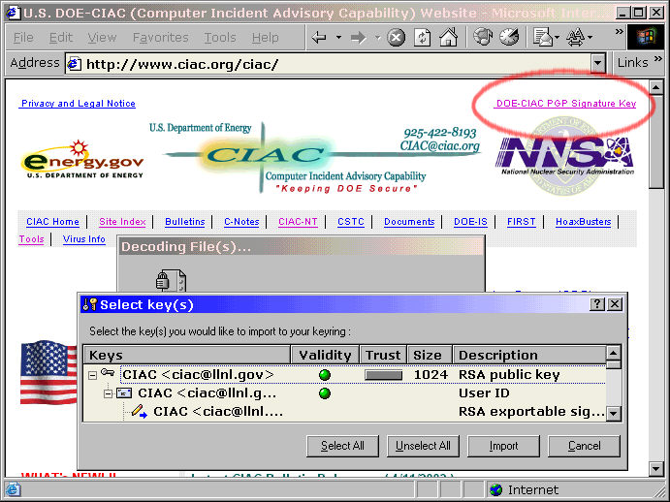
Task: Open the Back button history dropdown arrow
Action: tap(338, 38)
